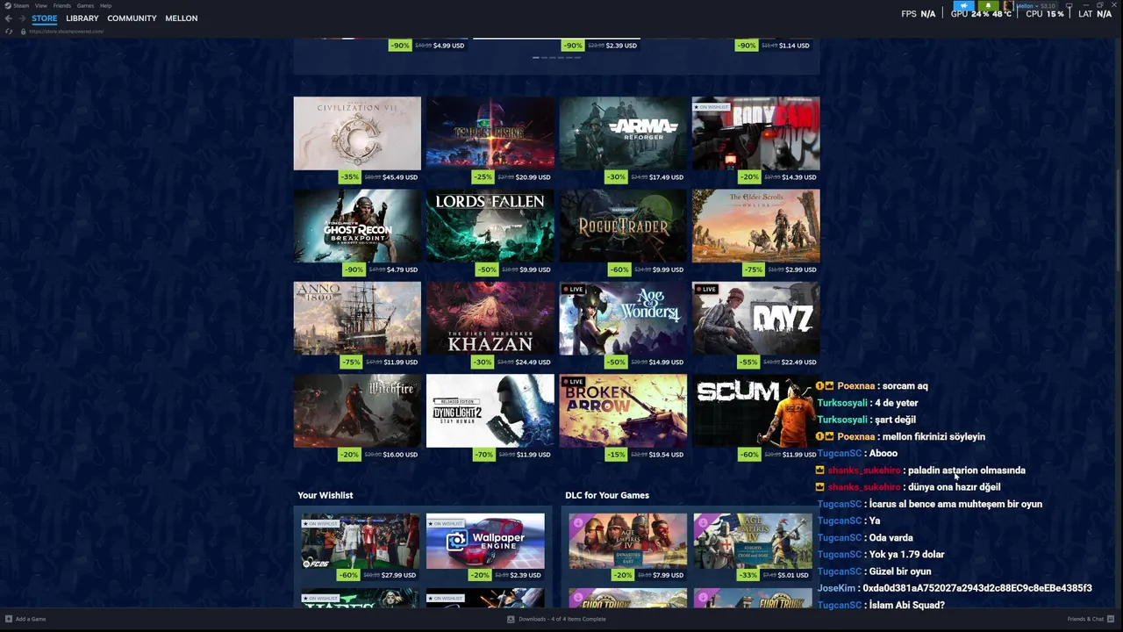Open the Steam menu
The image size is (1123, 632).
click(x=21, y=5)
